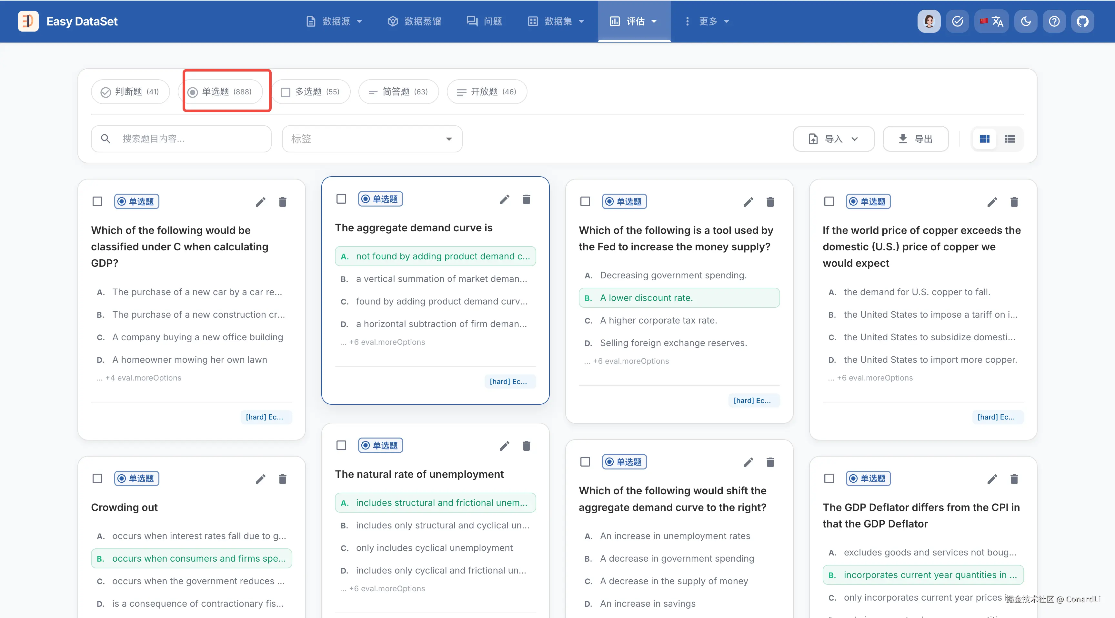Filter by 简答题 (63) type
The width and height of the screenshot is (1115, 618).
[x=398, y=92]
